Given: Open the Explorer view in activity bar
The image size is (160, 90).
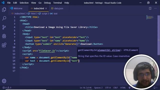Looking at the screenshot, I should (x=4, y=9).
